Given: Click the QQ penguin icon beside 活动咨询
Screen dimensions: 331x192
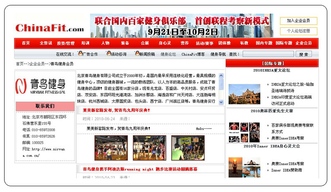Looking at the screenshot, I should point(109,53).
